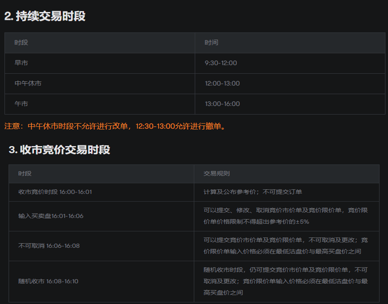This screenshot has height=304, width=388.
Task: Click the "中午休市" row label
Action: pyautogui.click(x=28, y=83)
